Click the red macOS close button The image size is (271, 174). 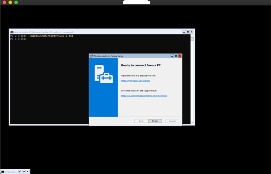pos(4,2)
